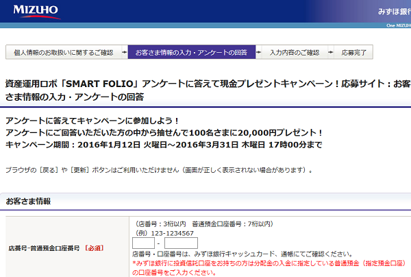Click the 100名さまに20,000円プレゼント line
Screen dimensions: 411x277
(164, 133)
